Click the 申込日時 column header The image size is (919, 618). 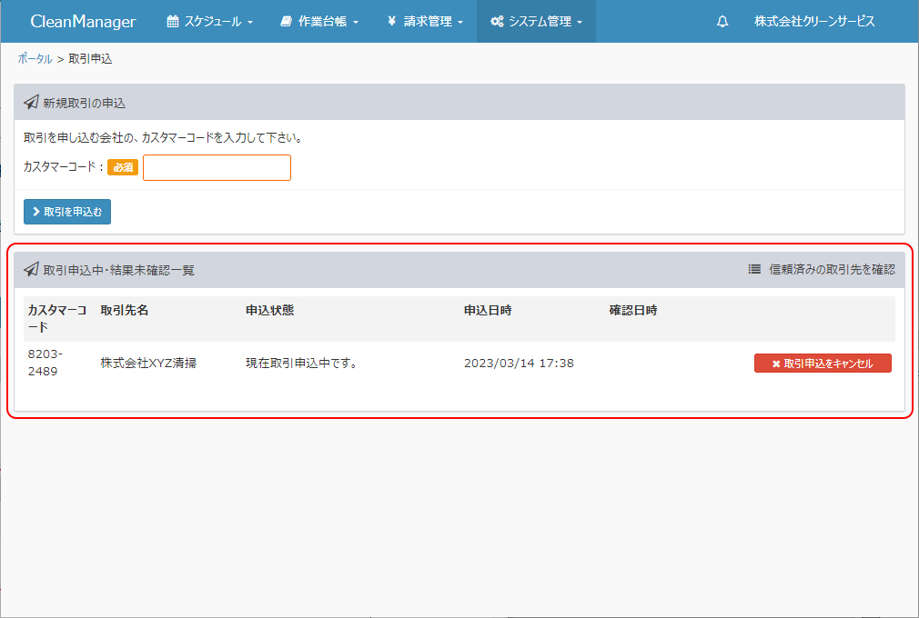488,311
